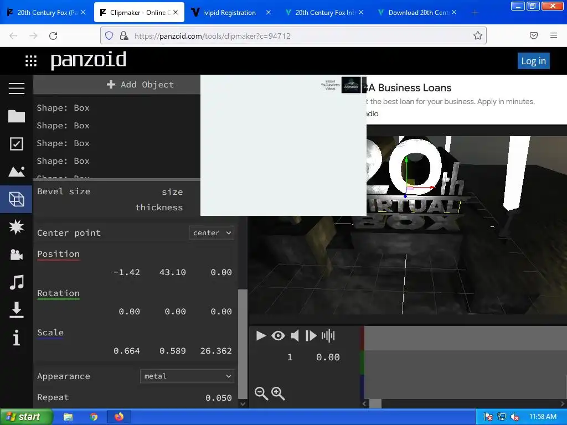The width and height of the screenshot is (567, 425).
Task: Open a new browser tab
Action: [x=475, y=13]
